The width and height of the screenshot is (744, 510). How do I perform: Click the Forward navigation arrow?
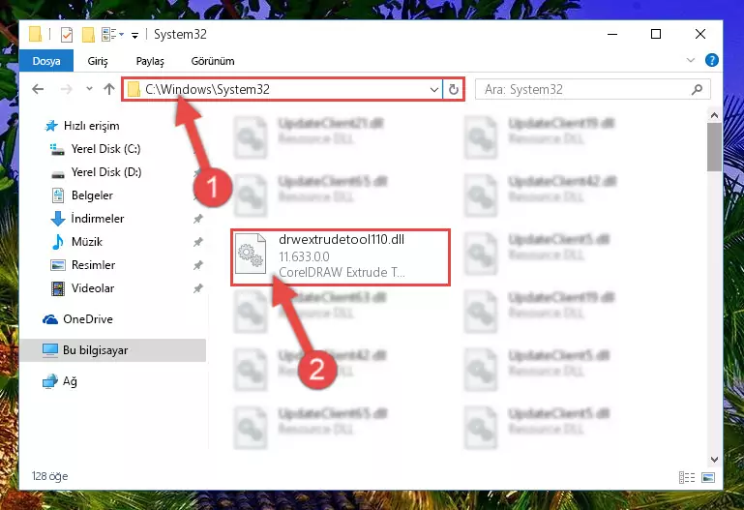point(67,89)
